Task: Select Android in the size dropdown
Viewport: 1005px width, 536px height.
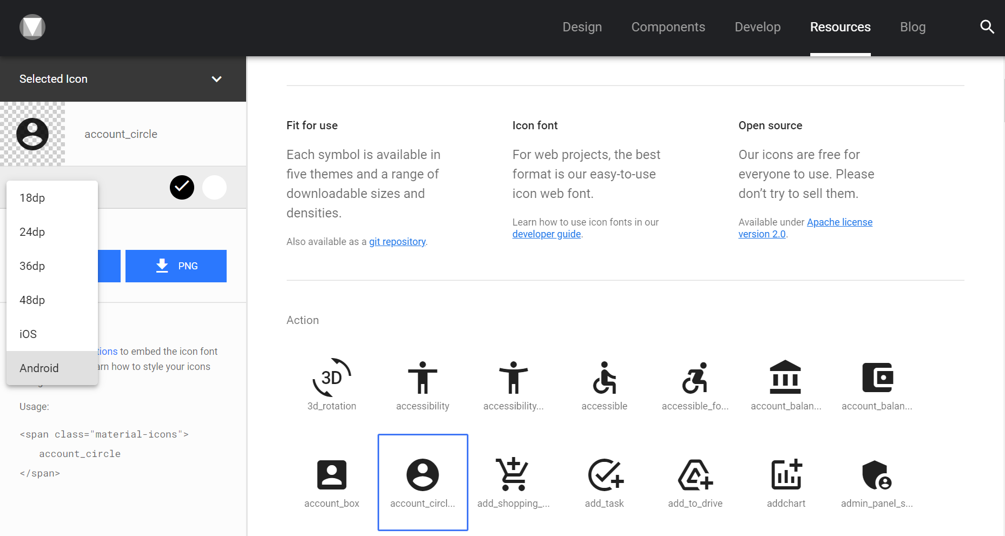Action: [x=39, y=368]
